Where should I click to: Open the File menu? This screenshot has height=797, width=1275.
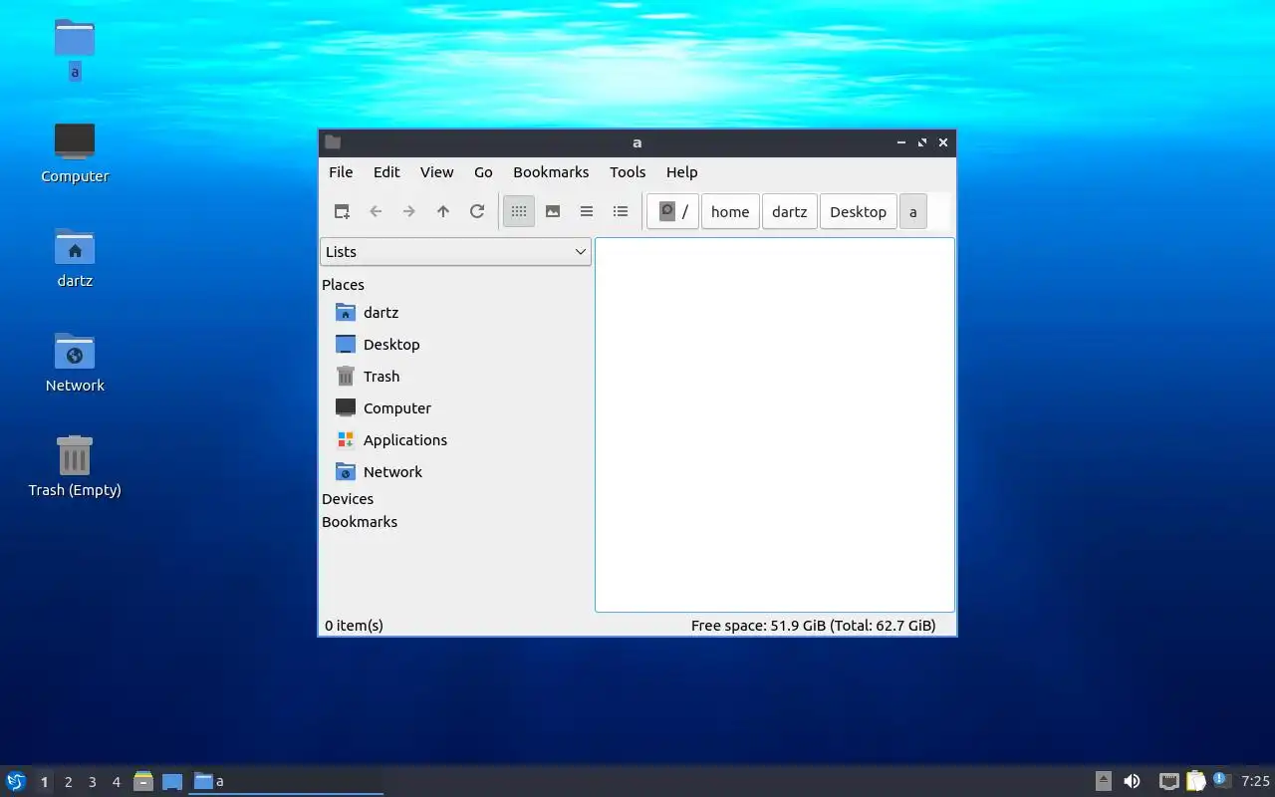tap(341, 172)
